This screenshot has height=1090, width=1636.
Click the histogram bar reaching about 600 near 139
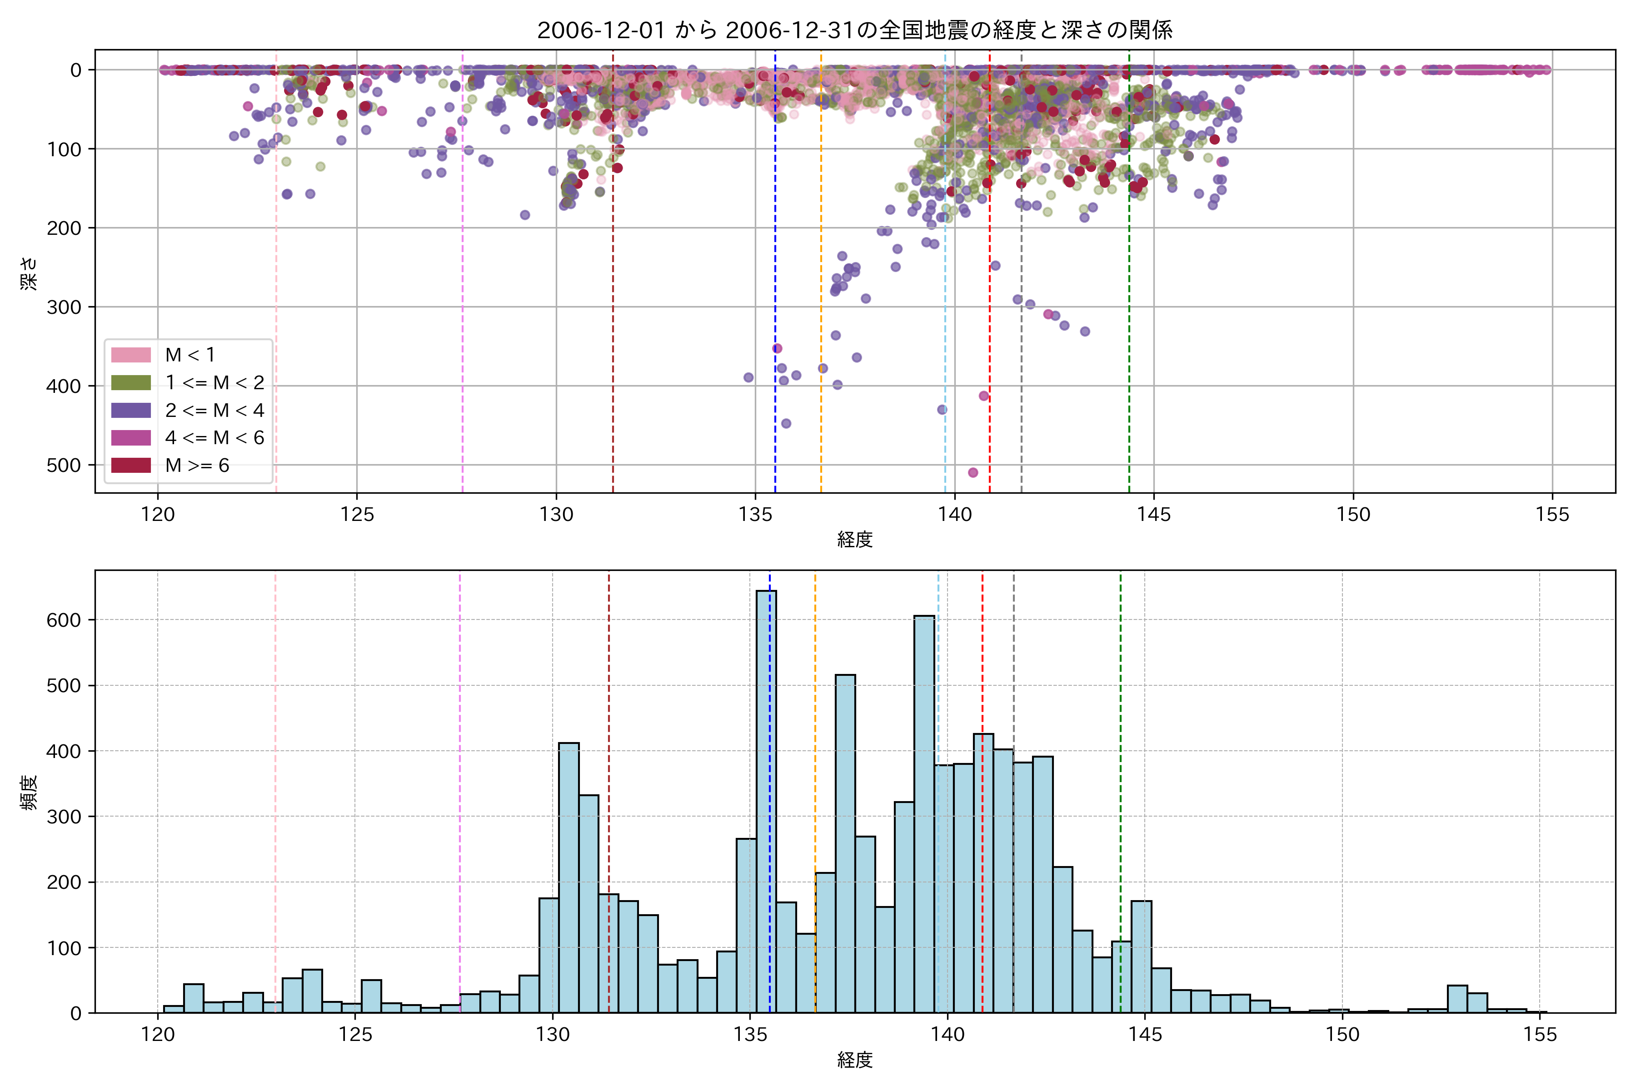click(x=924, y=813)
